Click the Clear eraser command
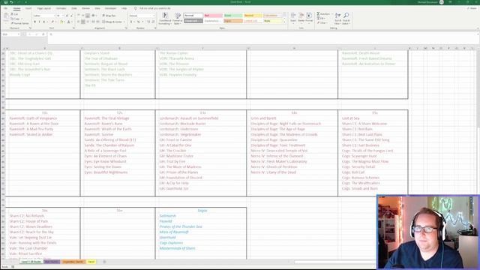 [322, 23]
